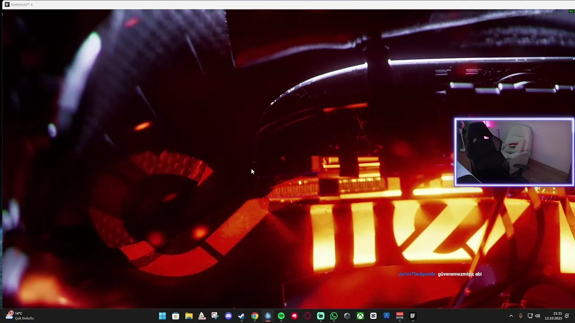575x323 pixels.
Task: Click the chat username JarvisTheApostle
Action: [417, 274]
